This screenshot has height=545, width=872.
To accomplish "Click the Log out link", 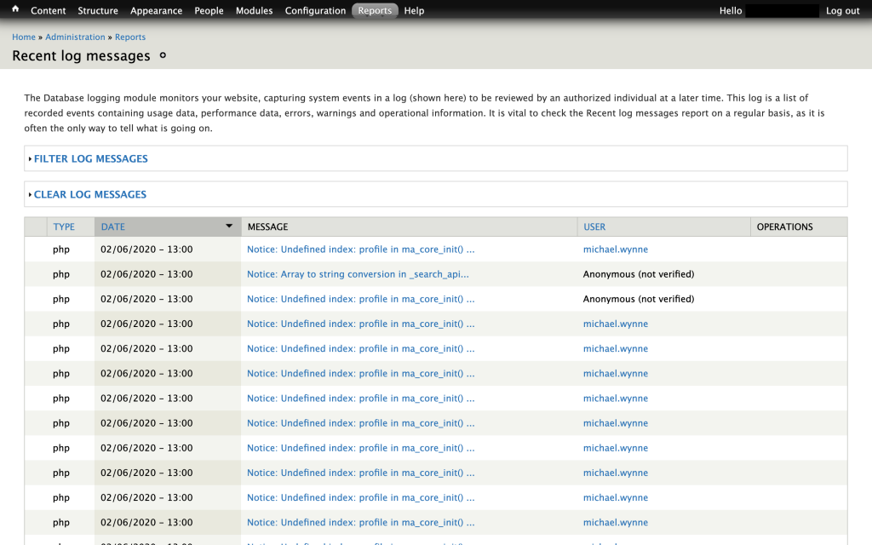I will tap(842, 10).
